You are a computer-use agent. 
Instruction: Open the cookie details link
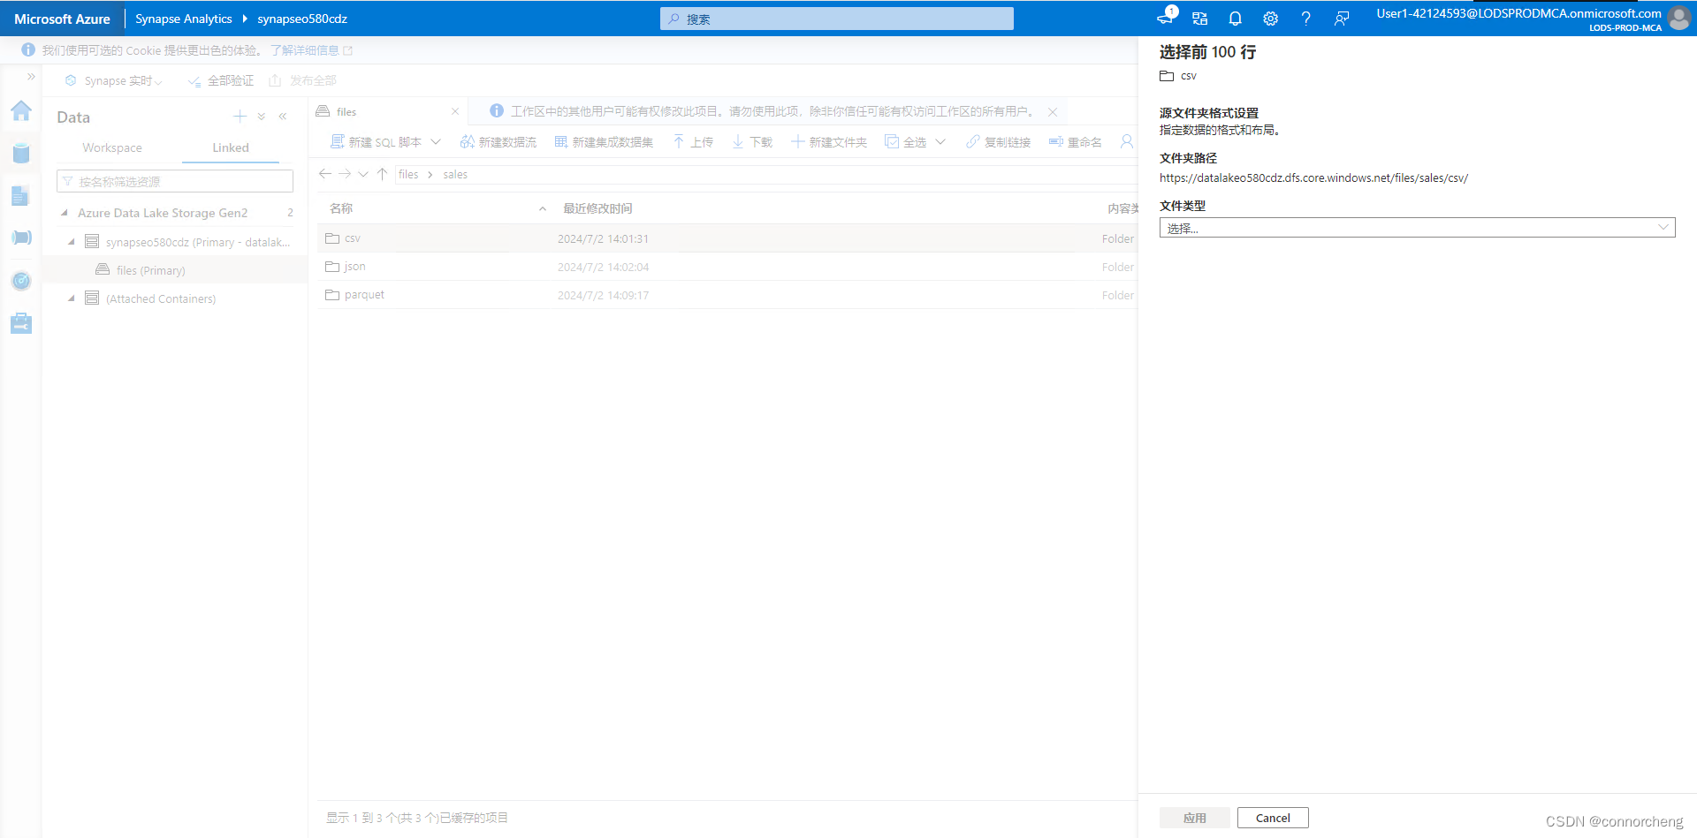pos(310,50)
